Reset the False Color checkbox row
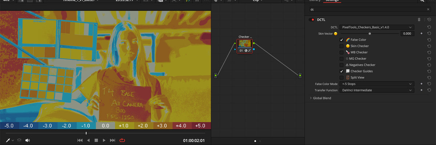This screenshot has width=436, height=145. click(429, 40)
